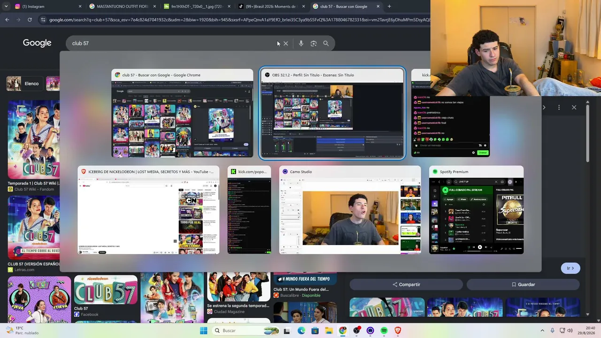
Task: Switch to Chrome window in task switcher
Action: 182,114
